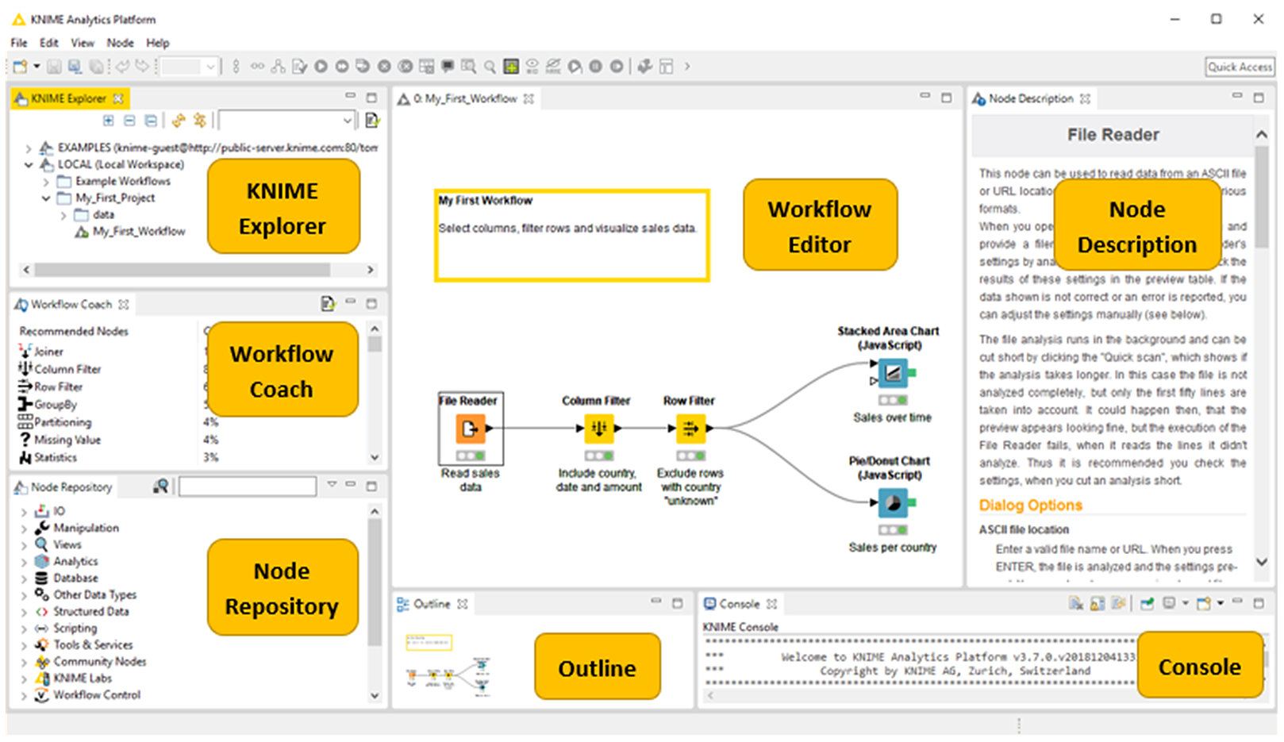Click the New workflow toolbar icon
Image resolution: width=1284 pixels, height=742 pixels.
click(x=20, y=67)
